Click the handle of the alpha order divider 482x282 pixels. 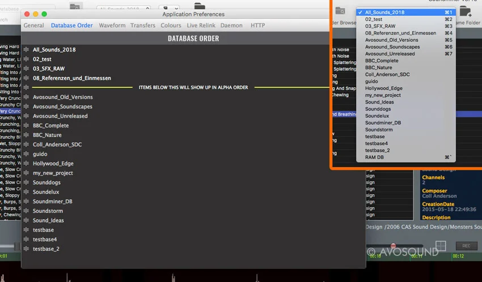click(26, 87)
